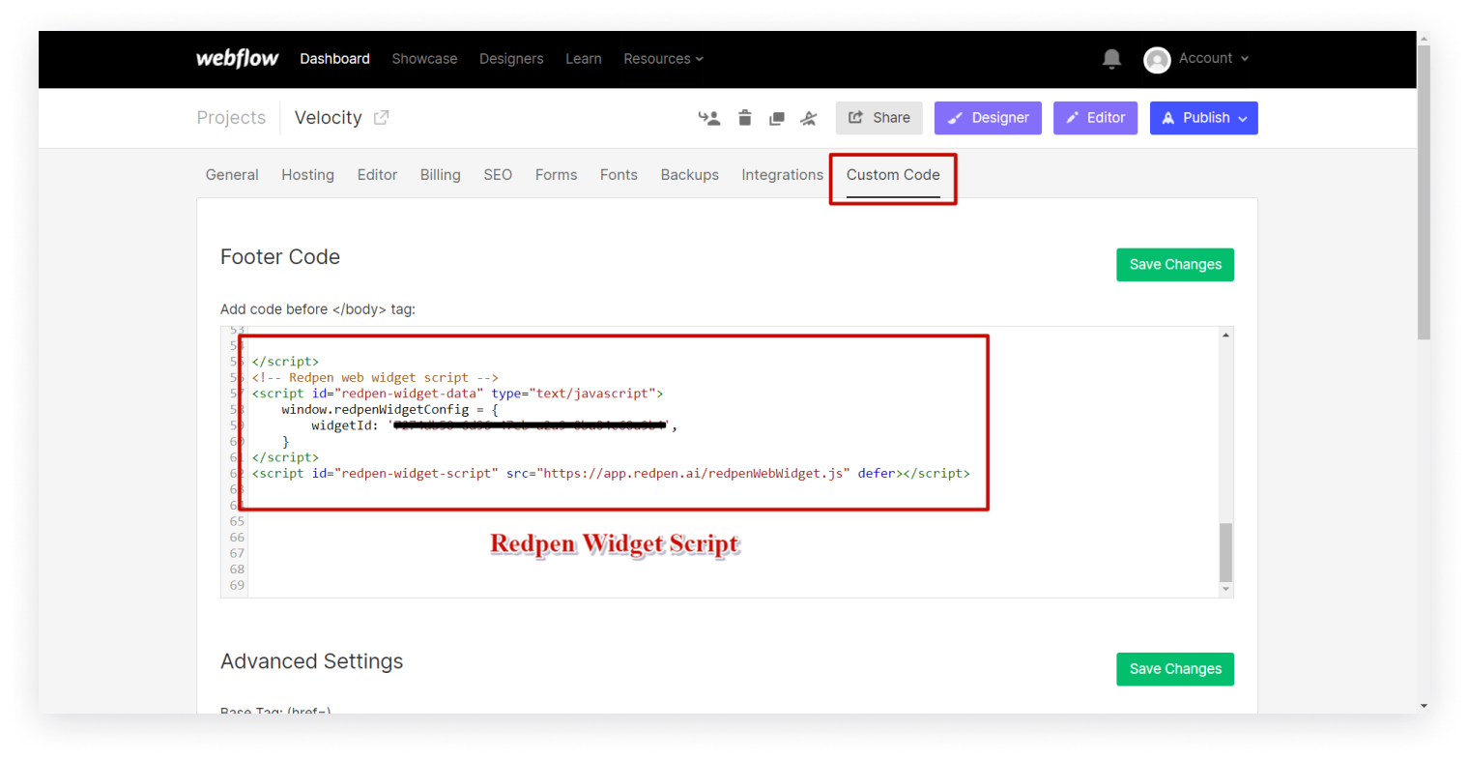Open Velocity site external link icon
This screenshot has height=760, width=1469.
[x=381, y=117]
